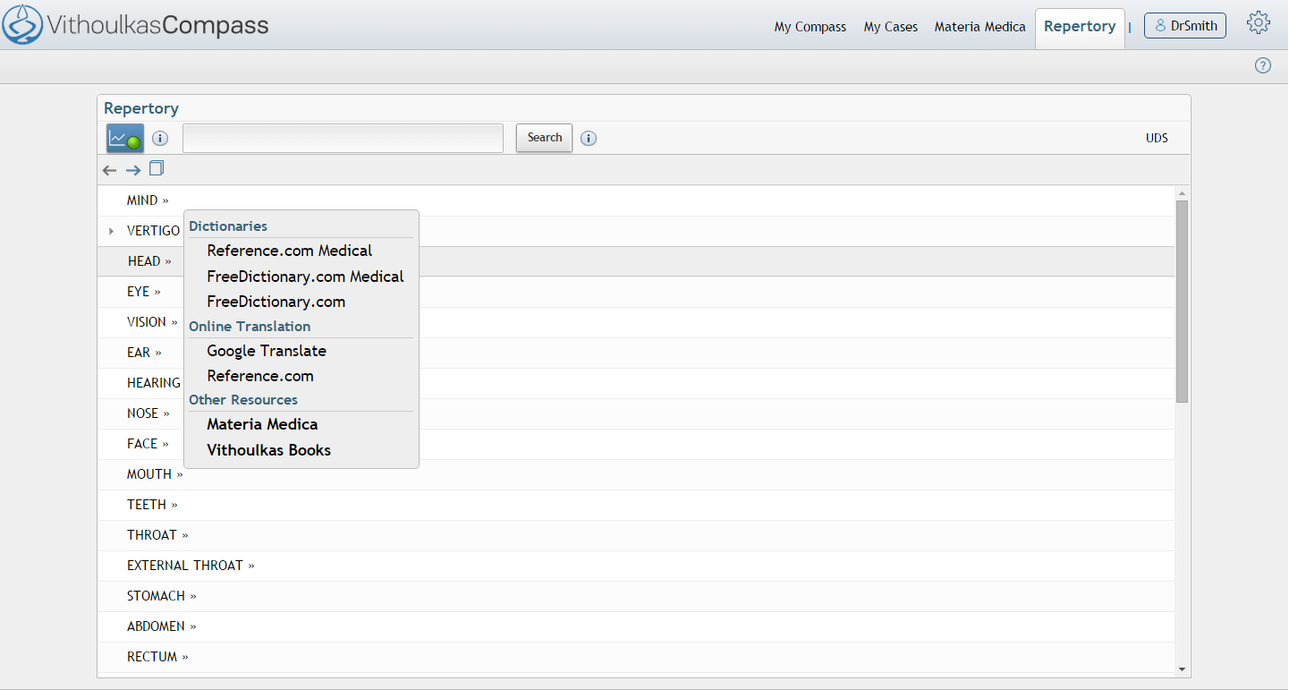The image size is (1289, 690).
Task: Select the VERTIGO chapter
Action: click(x=153, y=231)
